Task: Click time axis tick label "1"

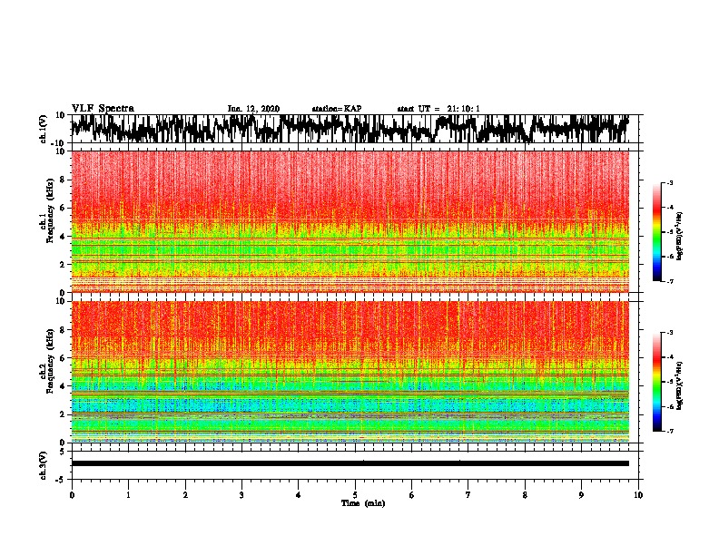Action: (128, 495)
